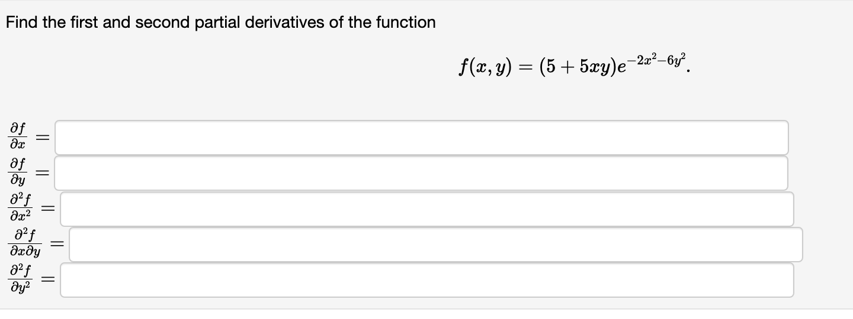Activate the ∂²f/∂x∂y mixed partial answer box
The width and height of the screenshot is (853, 319).
(435, 245)
